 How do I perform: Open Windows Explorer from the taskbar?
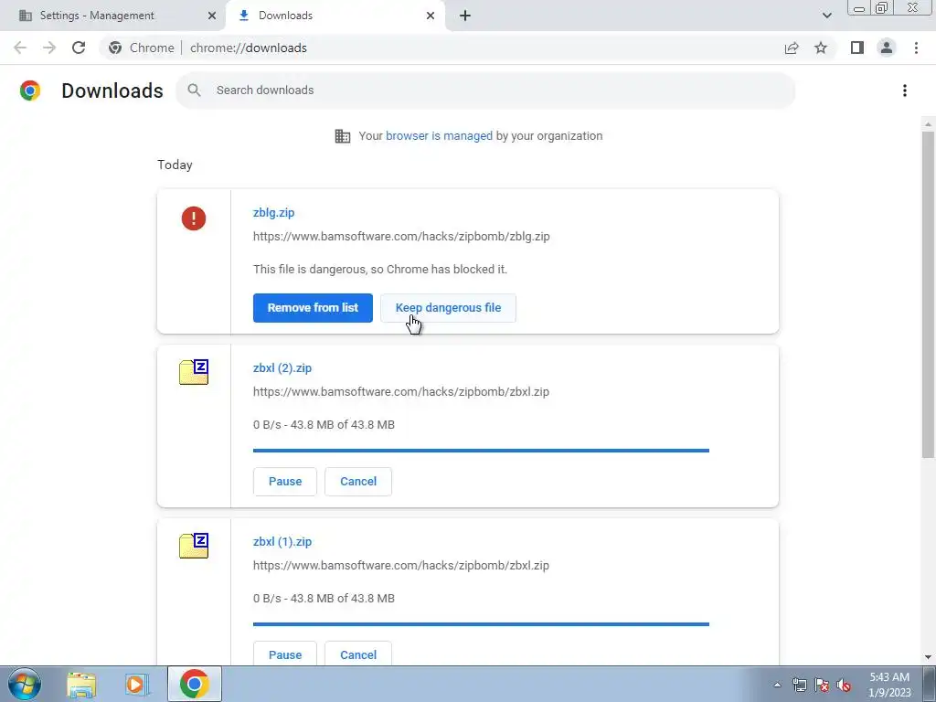click(x=81, y=685)
